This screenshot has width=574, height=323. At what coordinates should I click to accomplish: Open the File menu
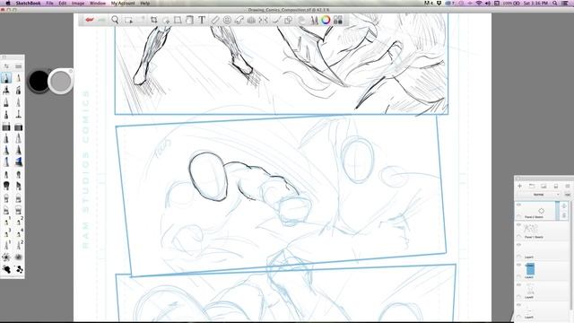pyautogui.click(x=49, y=3)
